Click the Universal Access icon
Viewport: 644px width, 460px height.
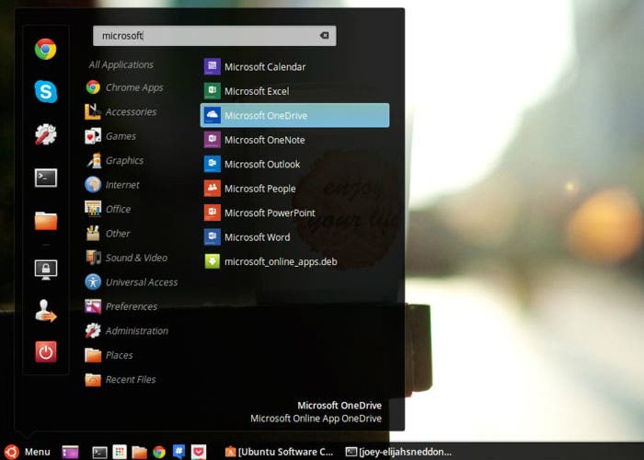coord(93,282)
